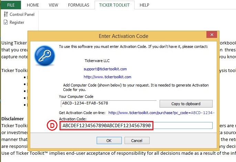Click the blue key icon
236x162 pixels.
[45, 55]
